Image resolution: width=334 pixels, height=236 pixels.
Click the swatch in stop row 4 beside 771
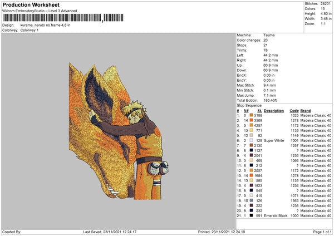(251, 130)
